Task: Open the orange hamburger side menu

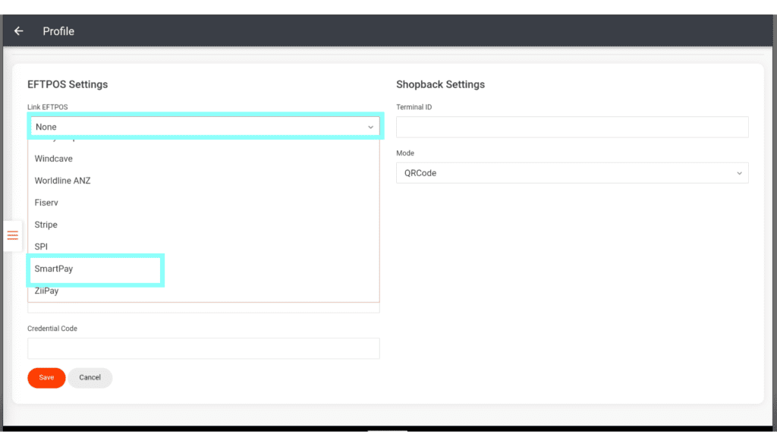Action: coord(12,235)
